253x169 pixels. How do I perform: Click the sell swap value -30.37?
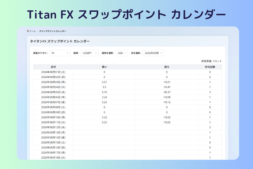[x=167, y=92]
